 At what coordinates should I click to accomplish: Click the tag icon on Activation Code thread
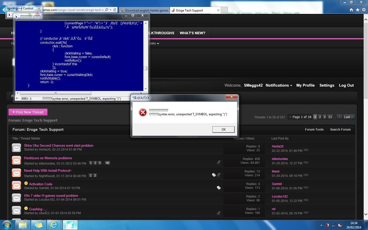pos(219,188)
